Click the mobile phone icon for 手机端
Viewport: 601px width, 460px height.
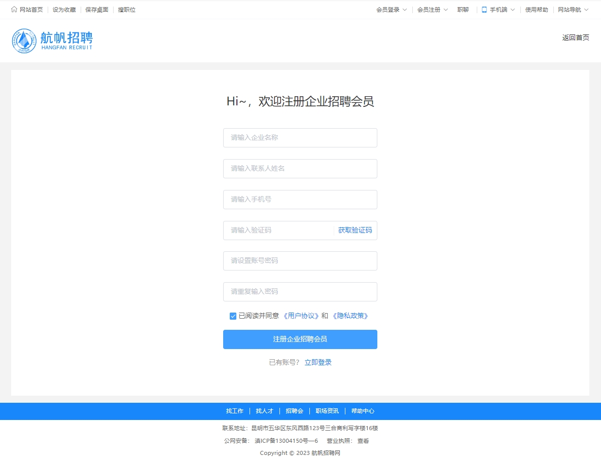coord(484,10)
